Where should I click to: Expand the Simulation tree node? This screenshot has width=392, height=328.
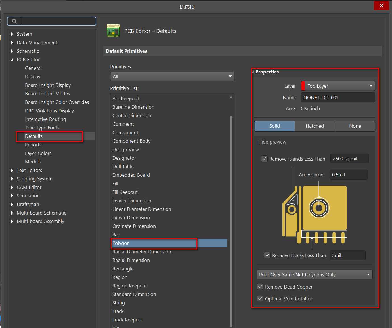tap(12, 196)
